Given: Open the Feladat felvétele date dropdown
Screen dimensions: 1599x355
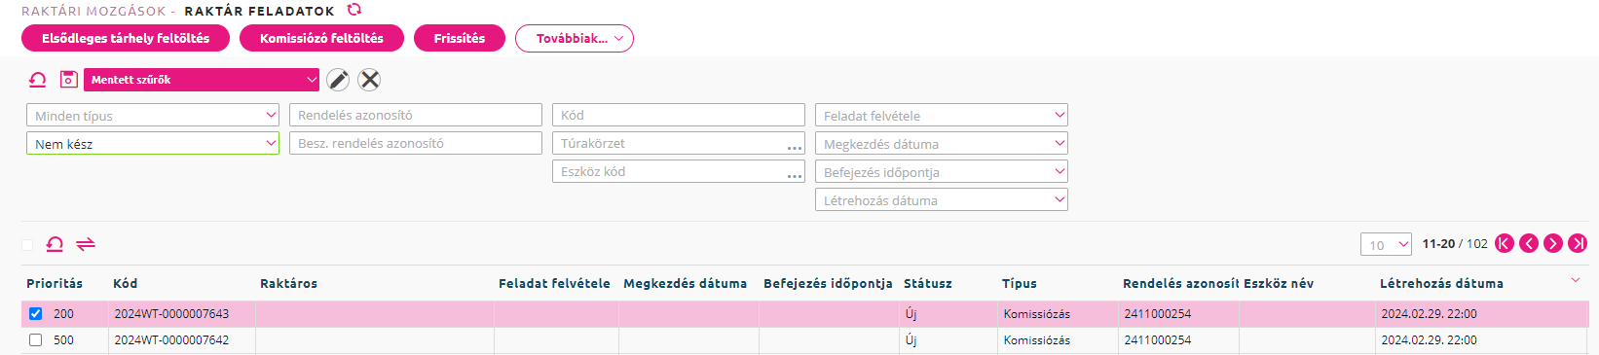Looking at the screenshot, I should (942, 115).
